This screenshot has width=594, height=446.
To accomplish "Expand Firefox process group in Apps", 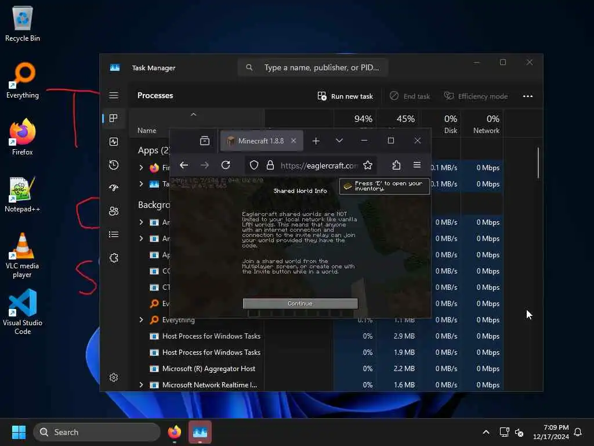I will tap(142, 167).
